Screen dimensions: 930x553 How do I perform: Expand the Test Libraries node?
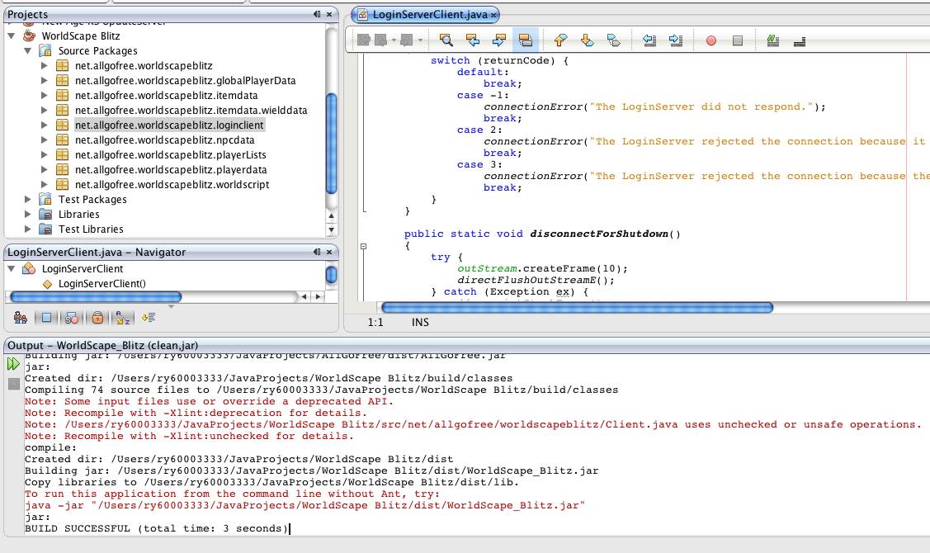(x=28, y=229)
